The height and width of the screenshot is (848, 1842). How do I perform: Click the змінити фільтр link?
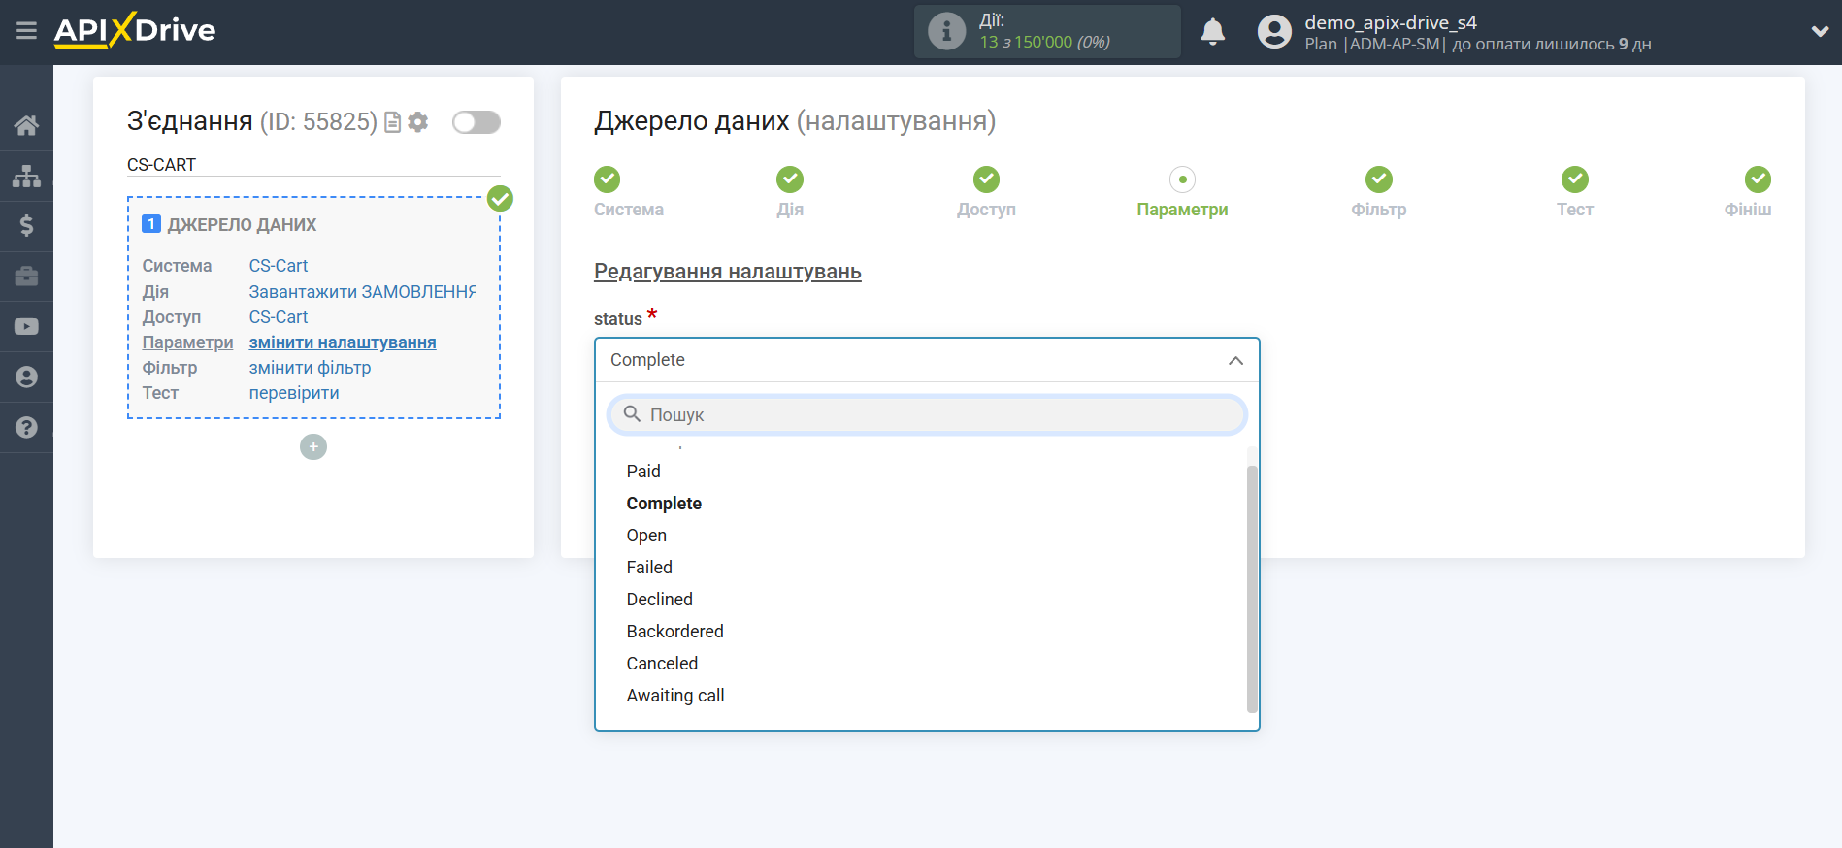[311, 368]
